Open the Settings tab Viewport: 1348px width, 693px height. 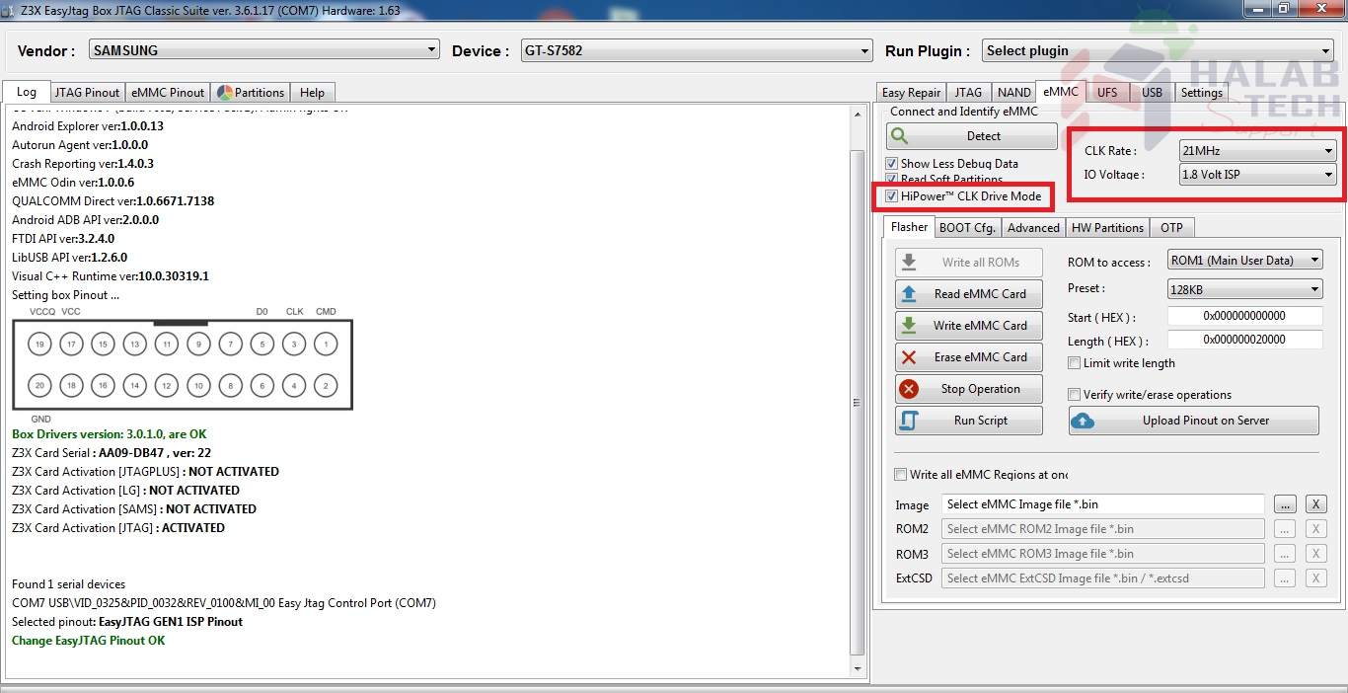click(x=1201, y=93)
